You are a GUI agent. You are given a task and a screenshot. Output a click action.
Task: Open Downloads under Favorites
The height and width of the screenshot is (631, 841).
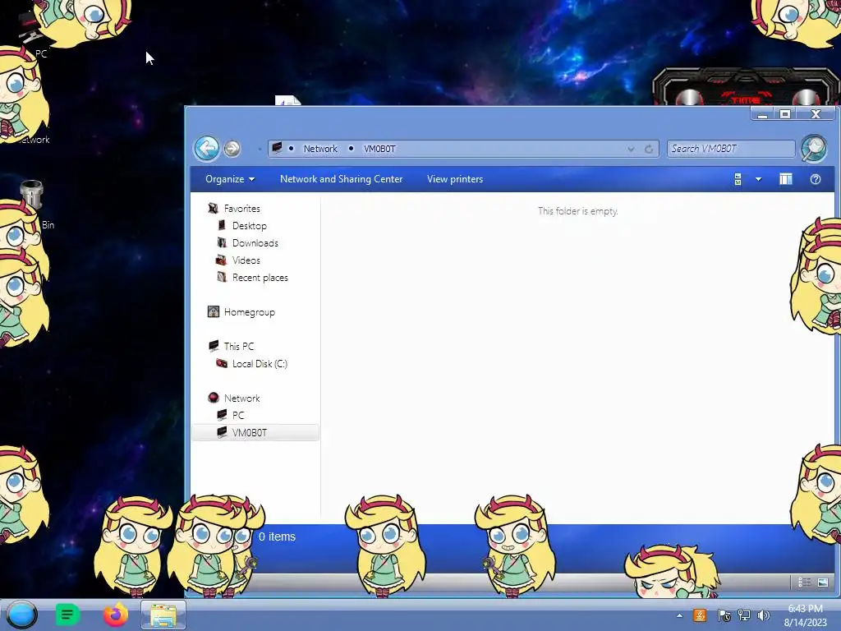pyautogui.click(x=255, y=243)
